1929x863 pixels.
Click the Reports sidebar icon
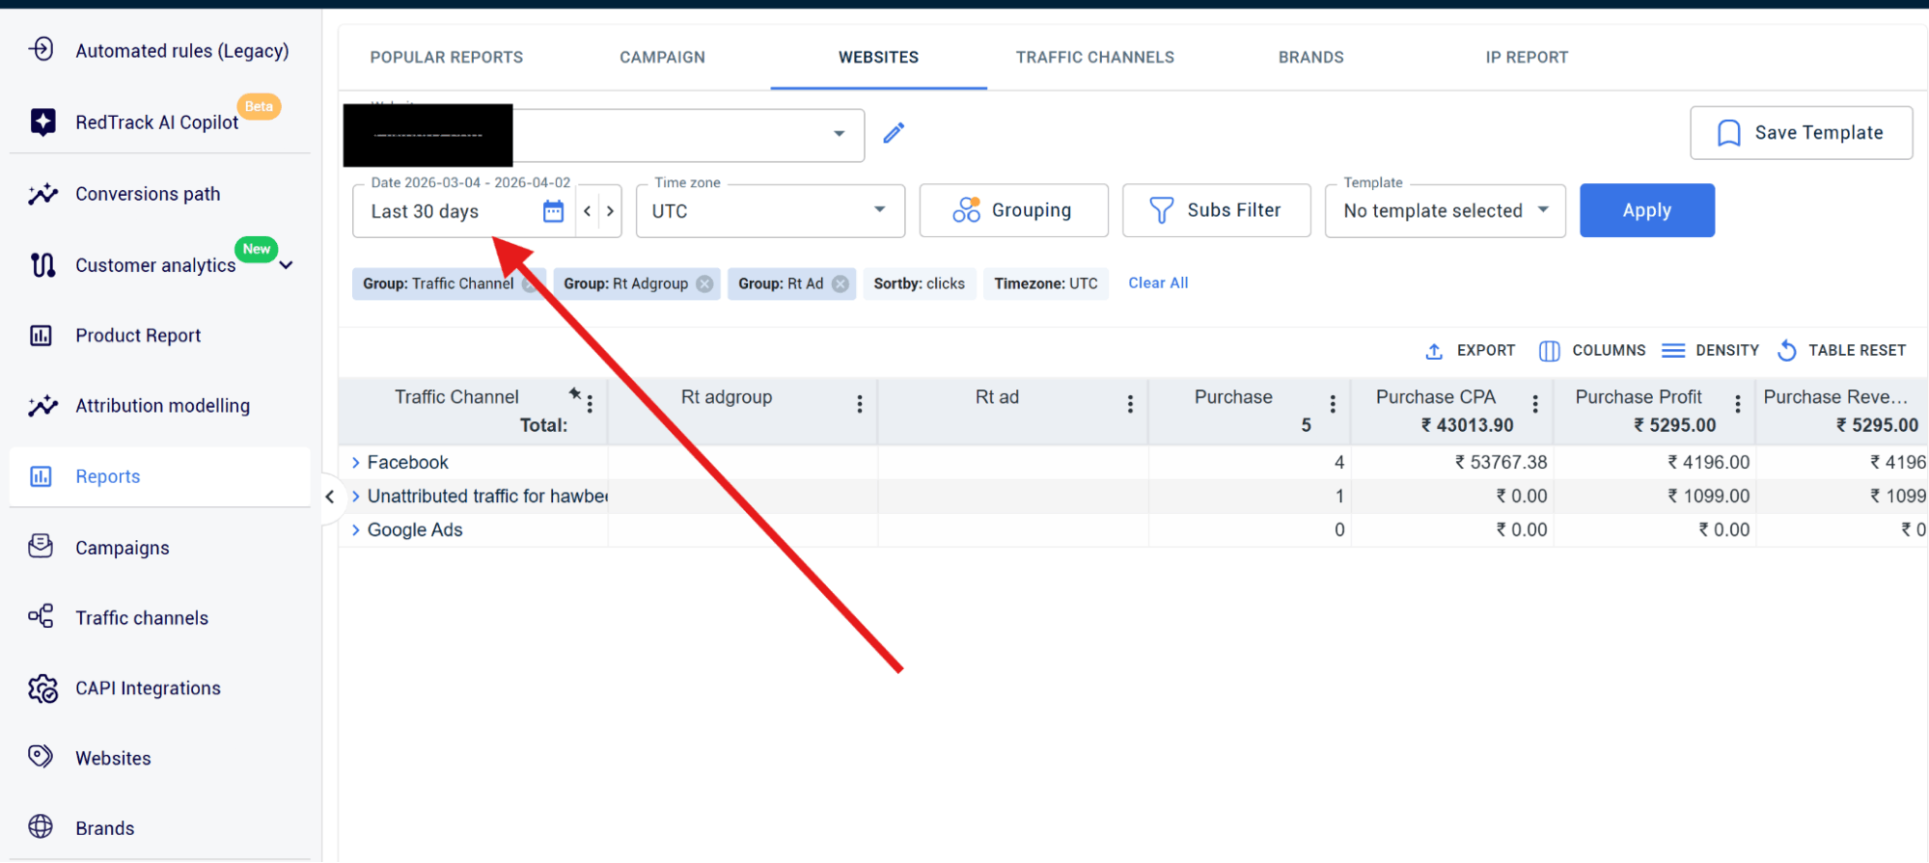(x=41, y=476)
